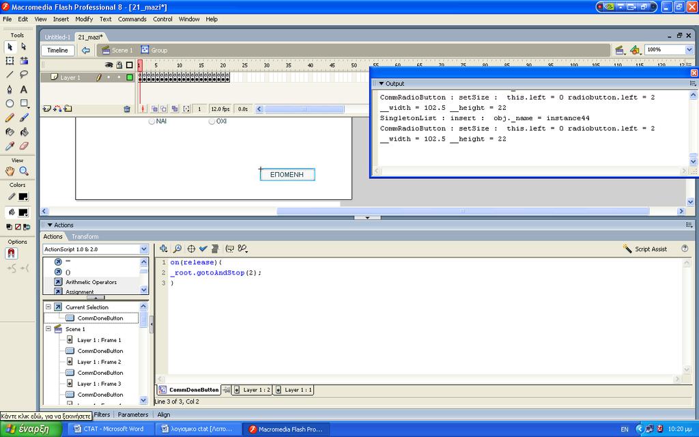This screenshot has width=699, height=437.
Task: Click the Find icon in Actions toolbar
Action: tap(177, 249)
